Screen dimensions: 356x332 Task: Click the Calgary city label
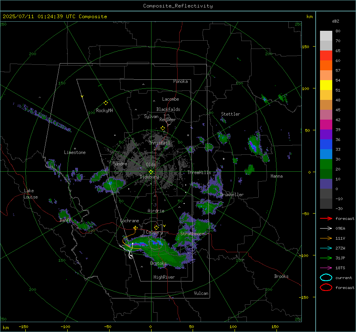tap(154, 232)
